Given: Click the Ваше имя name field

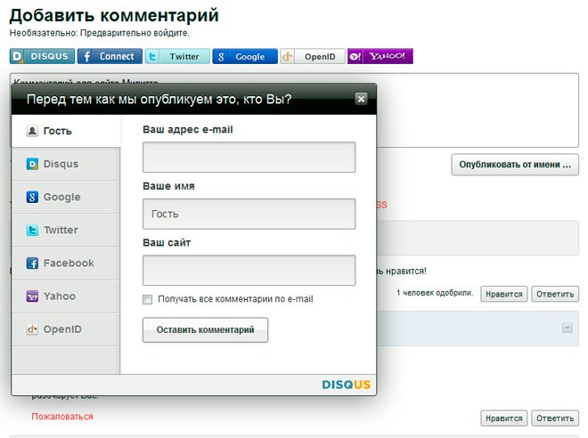Looking at the screenshot, I should point(249,214).
